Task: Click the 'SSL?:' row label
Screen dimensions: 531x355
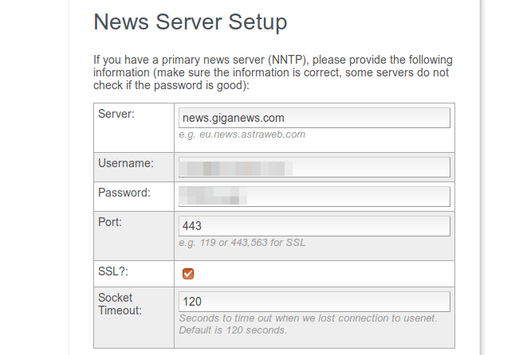Action: (x=114, y=271)
